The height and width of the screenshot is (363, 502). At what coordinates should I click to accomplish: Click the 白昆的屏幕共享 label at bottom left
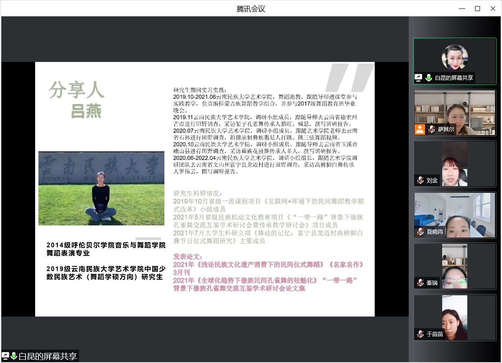(48, 356)
